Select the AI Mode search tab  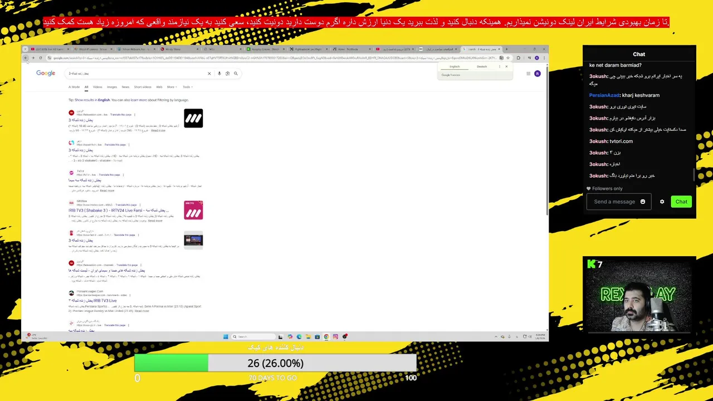pyautogui.click(x=74, y=87)
